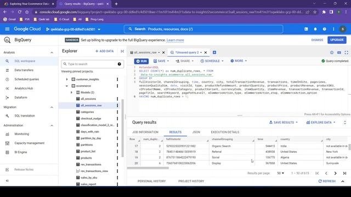The width and height of the screenshot is (351, 197).
Task: Open actions menu for all_sessions table
Action: click(x=117, y=99)
